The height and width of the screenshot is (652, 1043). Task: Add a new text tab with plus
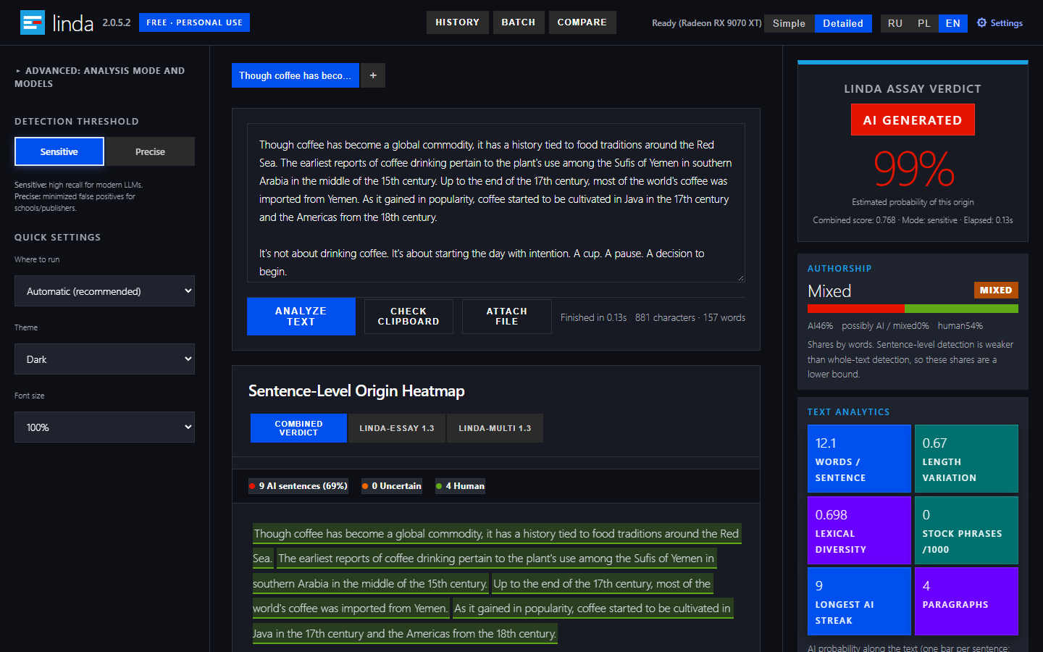tap(373, 75)
